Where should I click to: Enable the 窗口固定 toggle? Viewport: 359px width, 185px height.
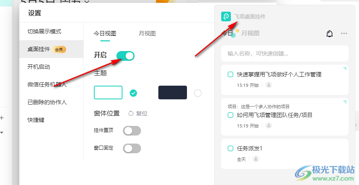point(132,148)
